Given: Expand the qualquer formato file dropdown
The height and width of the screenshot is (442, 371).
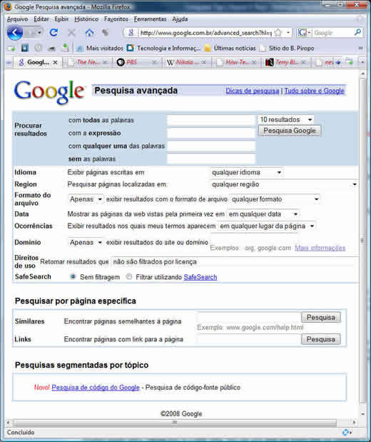Looking at the screenshot, I should 275,199.
